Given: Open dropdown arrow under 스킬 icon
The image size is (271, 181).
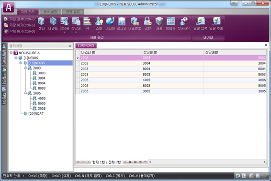Looking at the screenshot, I should click(x=99, y=32).
